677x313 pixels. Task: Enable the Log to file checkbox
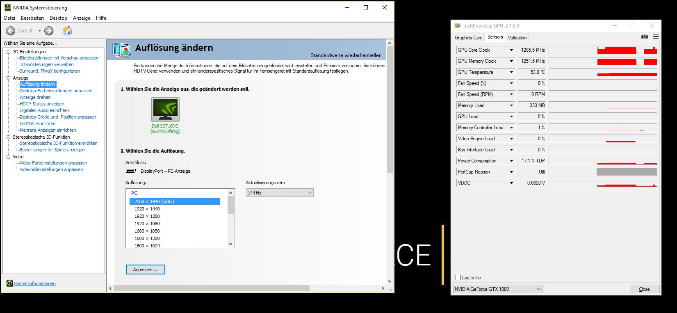(458, 278)
